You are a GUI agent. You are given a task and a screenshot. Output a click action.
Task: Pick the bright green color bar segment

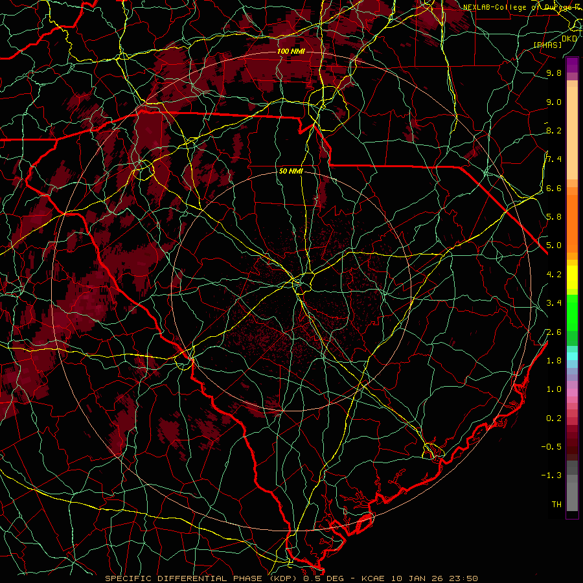(x=572, y=313)
